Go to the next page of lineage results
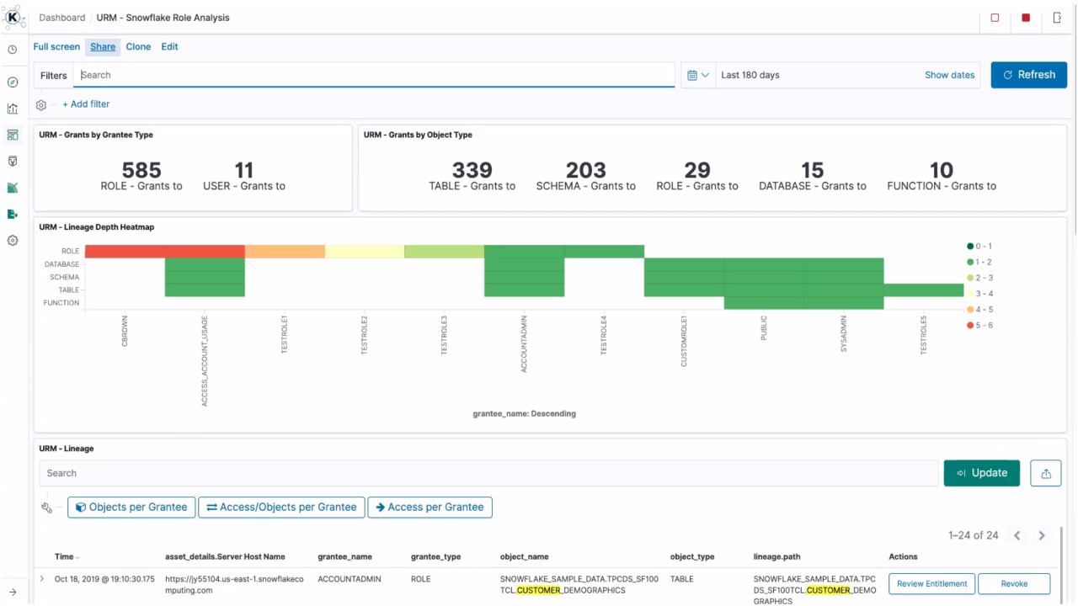Screen dimensions: 1078x606 coord(1042,535)
